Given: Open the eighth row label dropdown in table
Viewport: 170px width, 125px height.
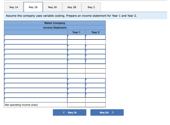Looking at the screenshot, I should [x=36, y=71].
